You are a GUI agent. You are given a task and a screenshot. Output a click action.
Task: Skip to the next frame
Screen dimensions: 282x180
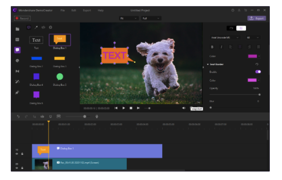tap(138, 108)
